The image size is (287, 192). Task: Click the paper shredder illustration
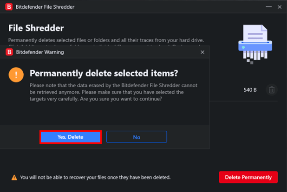click(x=255, y=45)
